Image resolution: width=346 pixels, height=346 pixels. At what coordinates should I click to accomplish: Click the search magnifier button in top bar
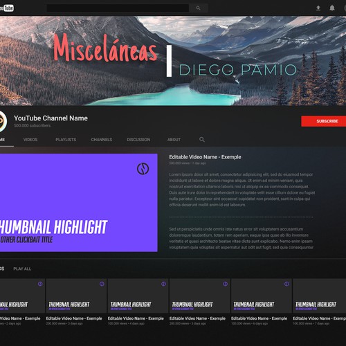198,8
